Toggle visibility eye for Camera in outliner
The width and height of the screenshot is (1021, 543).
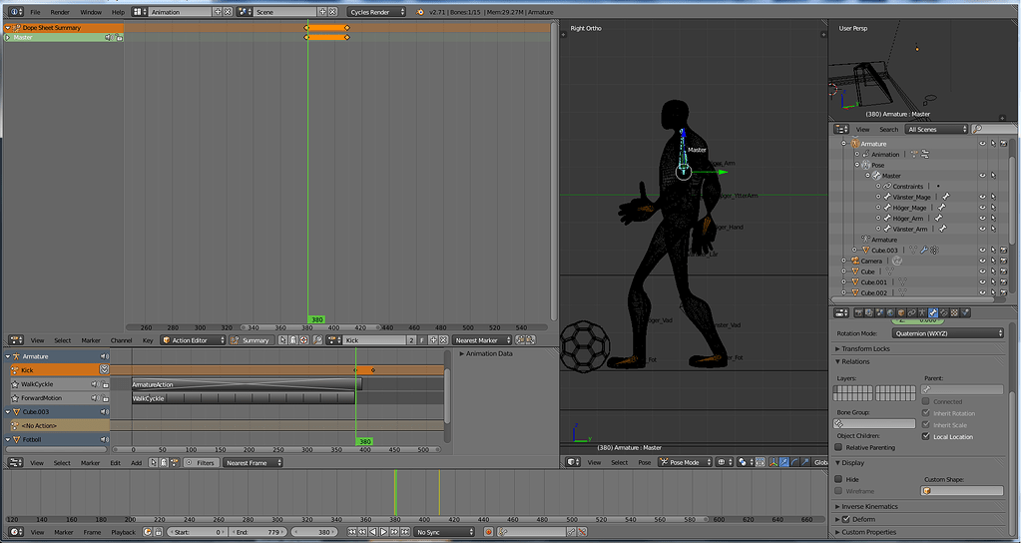click(x=983, y=262)
